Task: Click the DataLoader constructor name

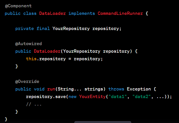Action: 47,51
